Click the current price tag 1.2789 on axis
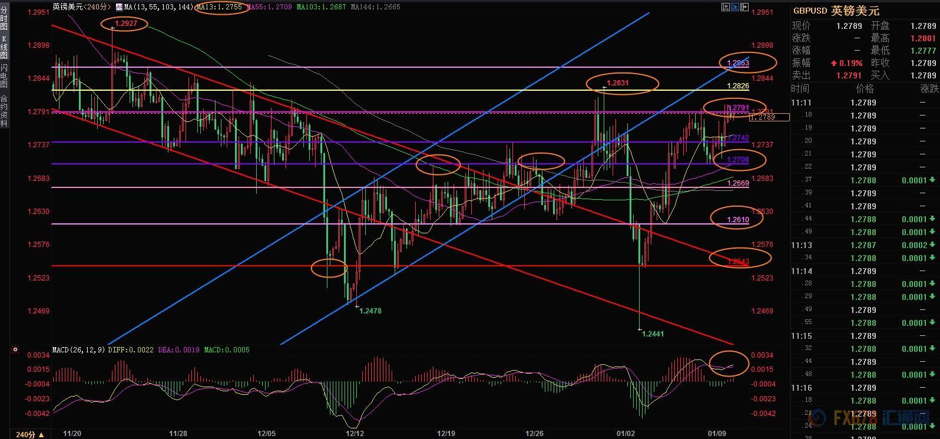Screen dimensions: 940x439 [x=769, y=117]
